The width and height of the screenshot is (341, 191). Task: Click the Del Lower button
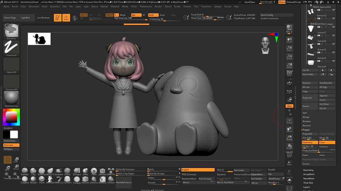241,170
